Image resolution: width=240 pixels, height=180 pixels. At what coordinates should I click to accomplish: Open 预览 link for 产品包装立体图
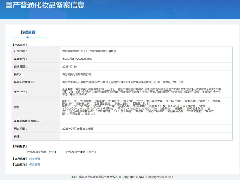point(92,152)
